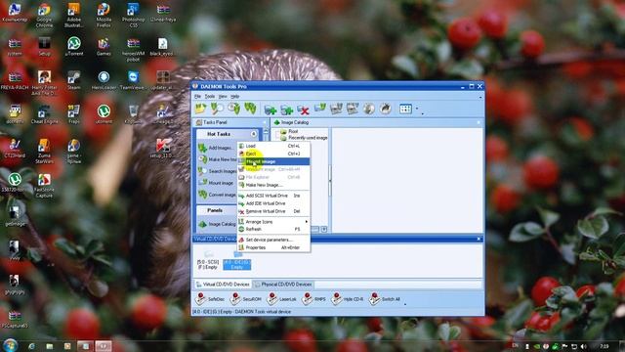This screenshot has width=625, height=352.
Task: Choose Add SCSI Virtual Drive
Action: [x=273, y=196]
